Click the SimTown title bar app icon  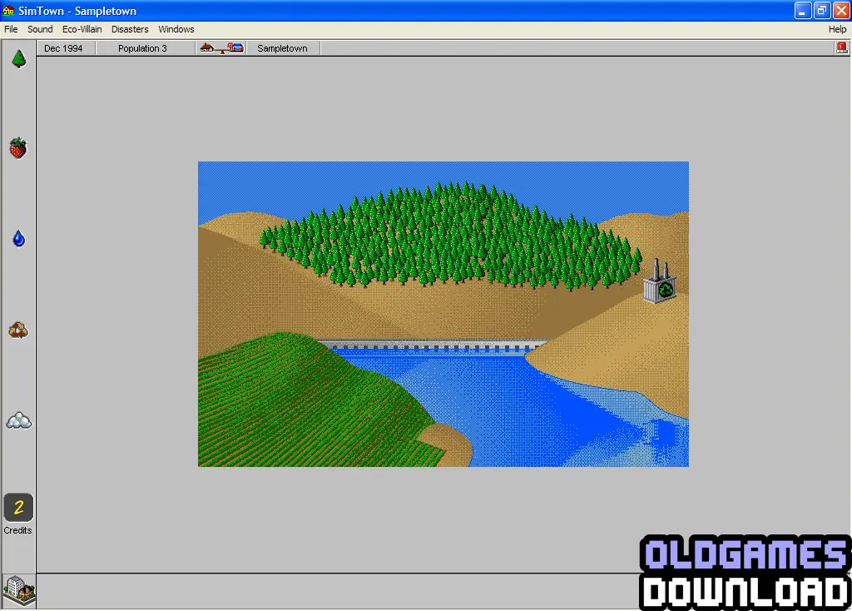coord(8,10)
